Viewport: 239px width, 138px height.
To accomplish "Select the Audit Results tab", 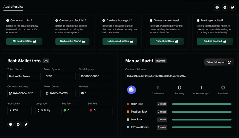I will [x=13, y=7].
